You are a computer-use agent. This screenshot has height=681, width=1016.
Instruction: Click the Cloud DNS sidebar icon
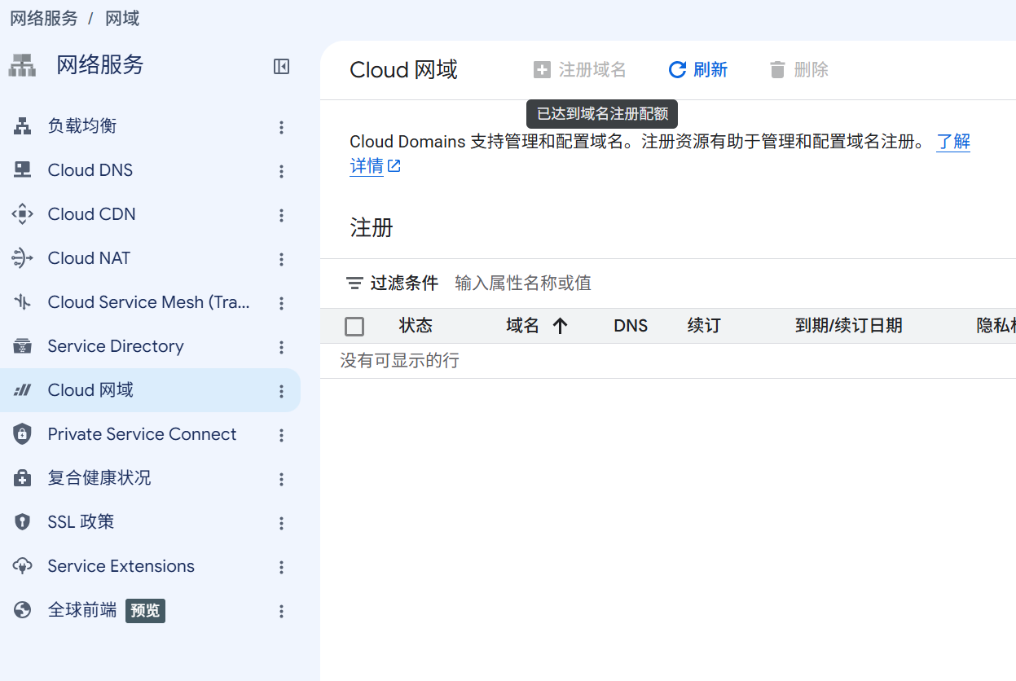[22, 170]
